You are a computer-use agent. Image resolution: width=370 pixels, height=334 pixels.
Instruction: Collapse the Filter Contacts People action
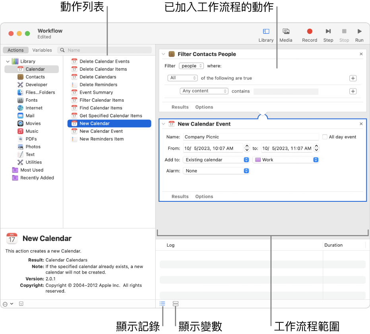click(163, 54)
